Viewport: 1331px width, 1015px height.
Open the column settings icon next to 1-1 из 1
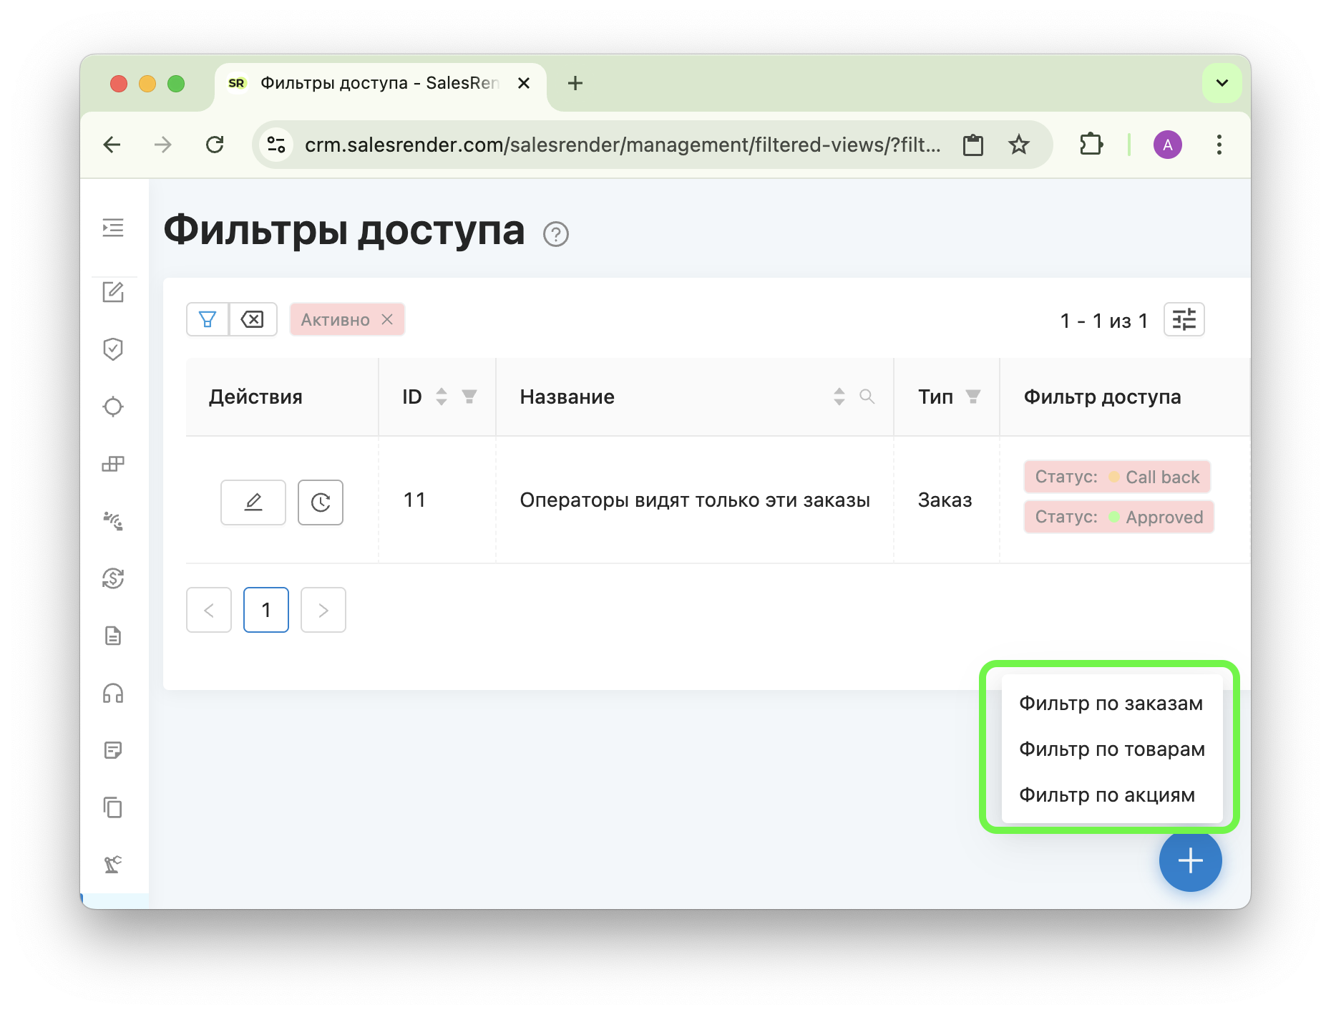(x=1184, y=319)
